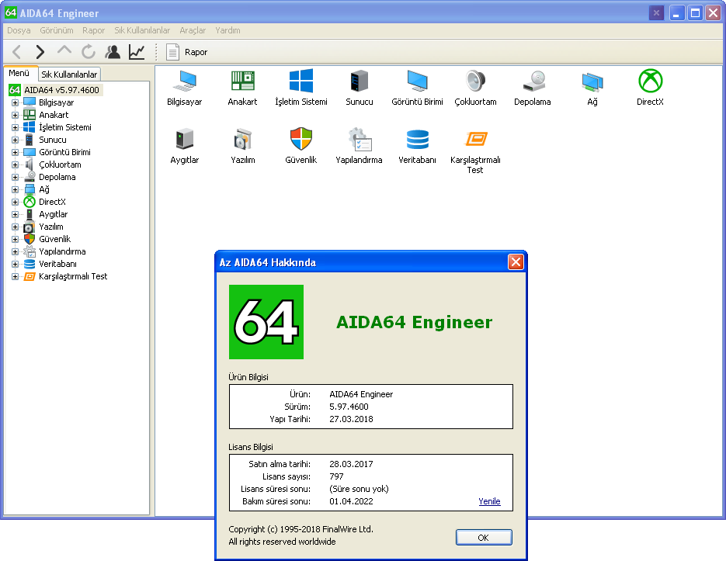Click OK in the About dialog
This screenshot has height=561, width=726.
coord(484,538)
